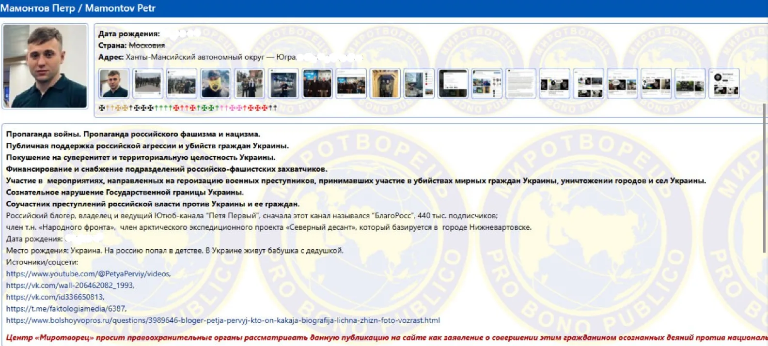Select the arched tunnel doorway thumbnail
This screenshot has height=346, width=768.
pos(385,83)
